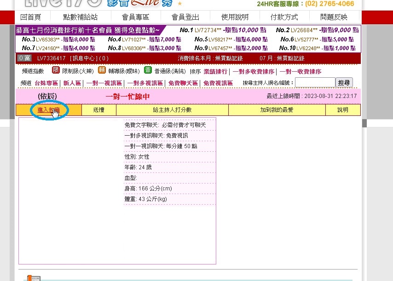Sort by 一對一收費排序 link
Image resolution: width=393 pixels, height=281 pixels.
coord(300,72)
